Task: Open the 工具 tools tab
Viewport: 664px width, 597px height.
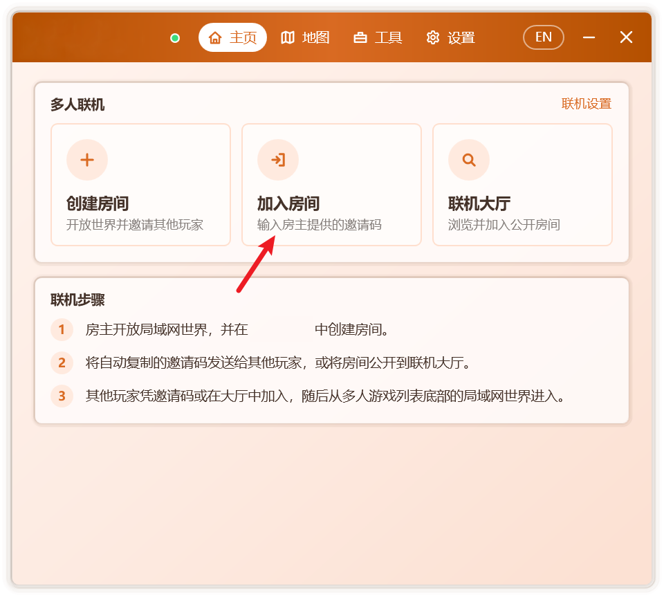Action: click(378, 37)
